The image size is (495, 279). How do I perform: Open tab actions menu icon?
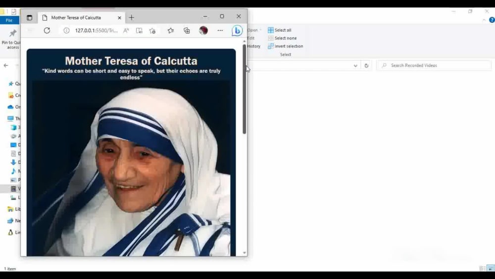coord(29,18)
